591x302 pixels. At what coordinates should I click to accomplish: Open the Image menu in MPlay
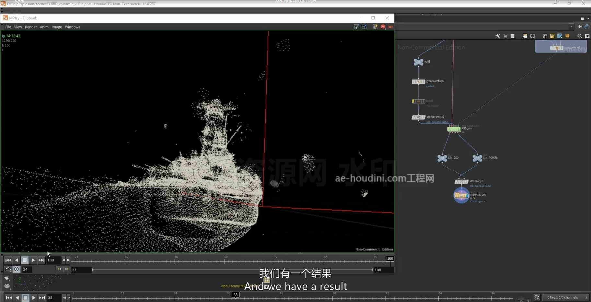[57, 27]
